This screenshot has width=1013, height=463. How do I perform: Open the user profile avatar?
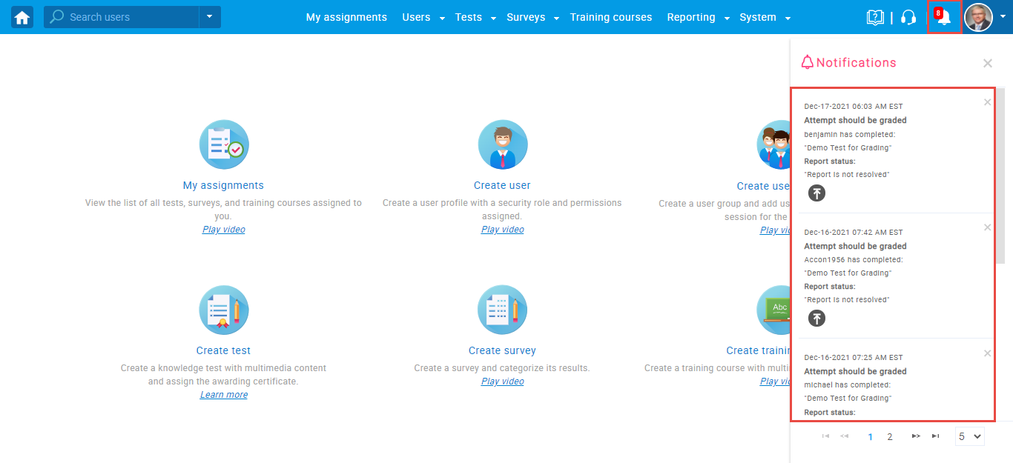click(x=978, y=17)
